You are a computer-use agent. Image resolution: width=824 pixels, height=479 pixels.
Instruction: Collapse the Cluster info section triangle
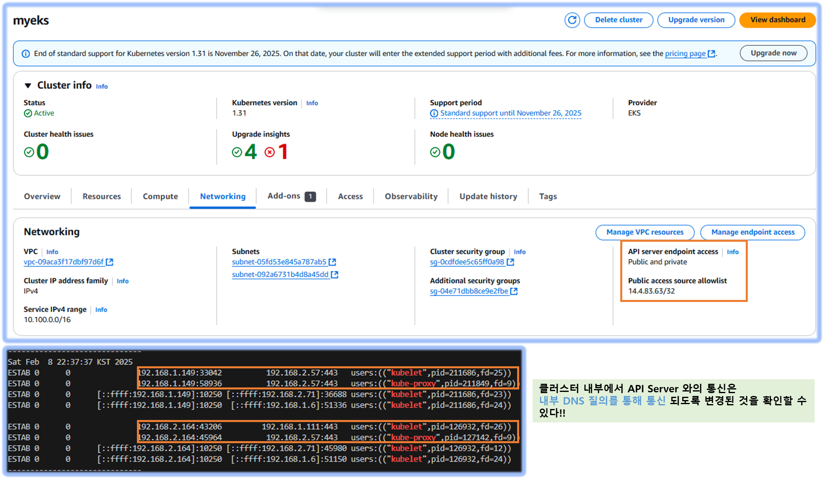[28, 85]
